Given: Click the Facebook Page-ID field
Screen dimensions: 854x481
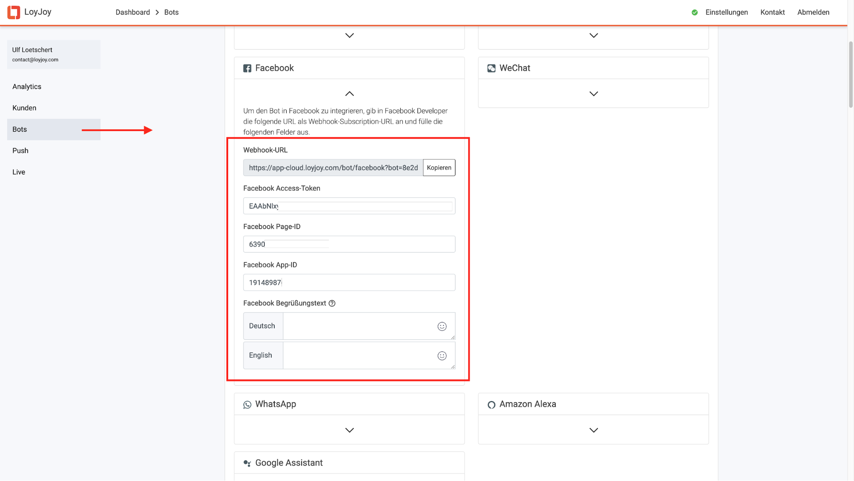Looking at the screenshot, I should [391, 244].
